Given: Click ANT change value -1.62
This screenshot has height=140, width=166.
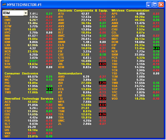Looking at the screenshot, I should click(x=49, y=105).
